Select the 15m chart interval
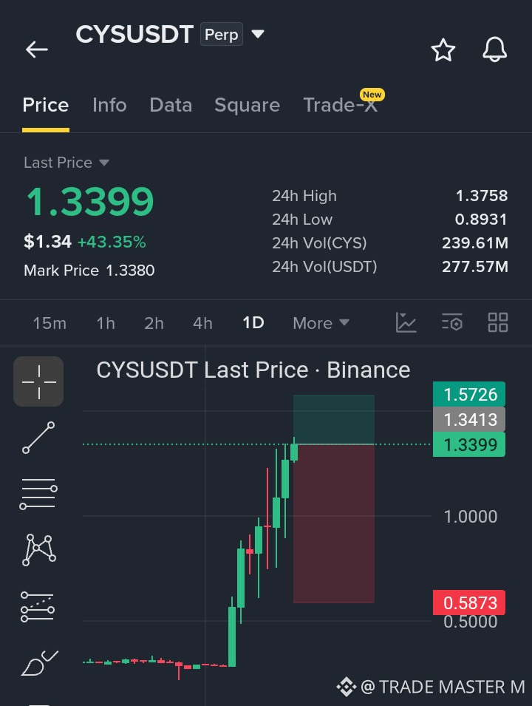This screenshot has width=532, height=706. click(x=50, y=323)
